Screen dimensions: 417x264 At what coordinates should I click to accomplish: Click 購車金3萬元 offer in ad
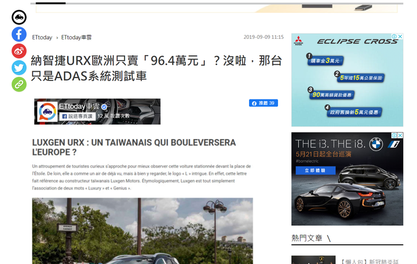325,61
